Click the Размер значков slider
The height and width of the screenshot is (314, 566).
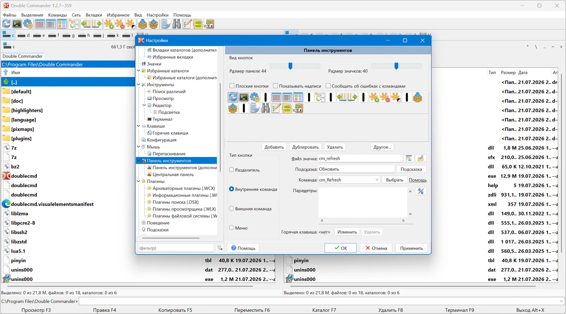396,66
